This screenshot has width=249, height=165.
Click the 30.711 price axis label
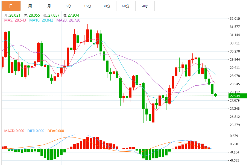(x=235, y=43)
